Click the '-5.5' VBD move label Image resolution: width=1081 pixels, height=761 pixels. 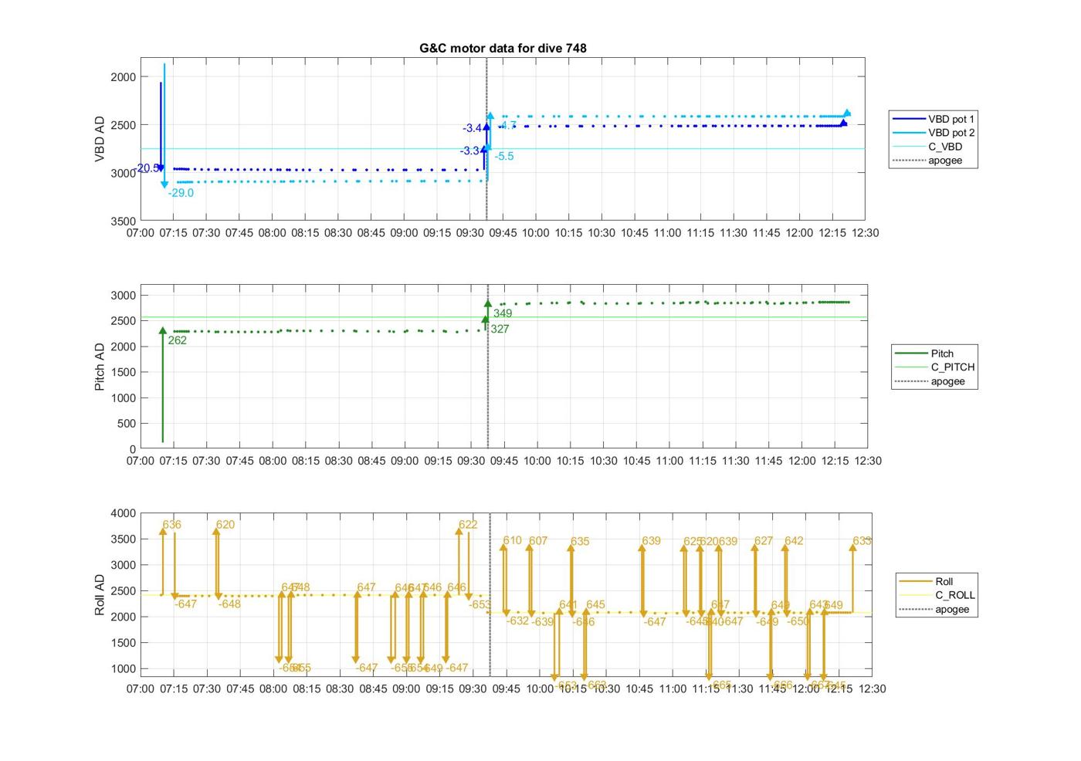click(503, 156)
